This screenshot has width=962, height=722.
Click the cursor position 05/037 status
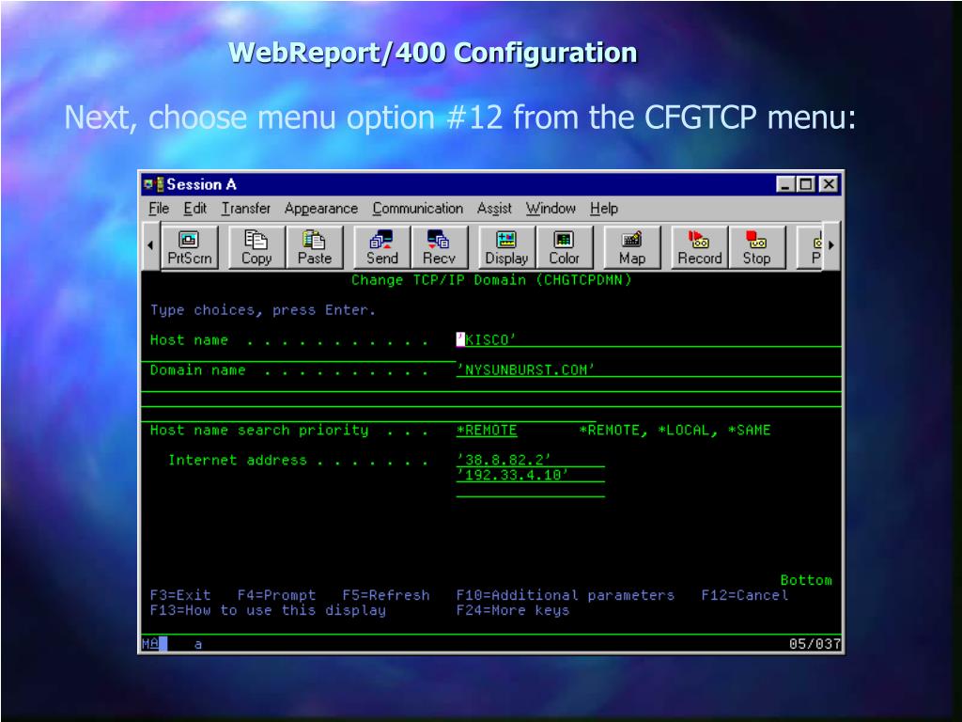(815, 644)
